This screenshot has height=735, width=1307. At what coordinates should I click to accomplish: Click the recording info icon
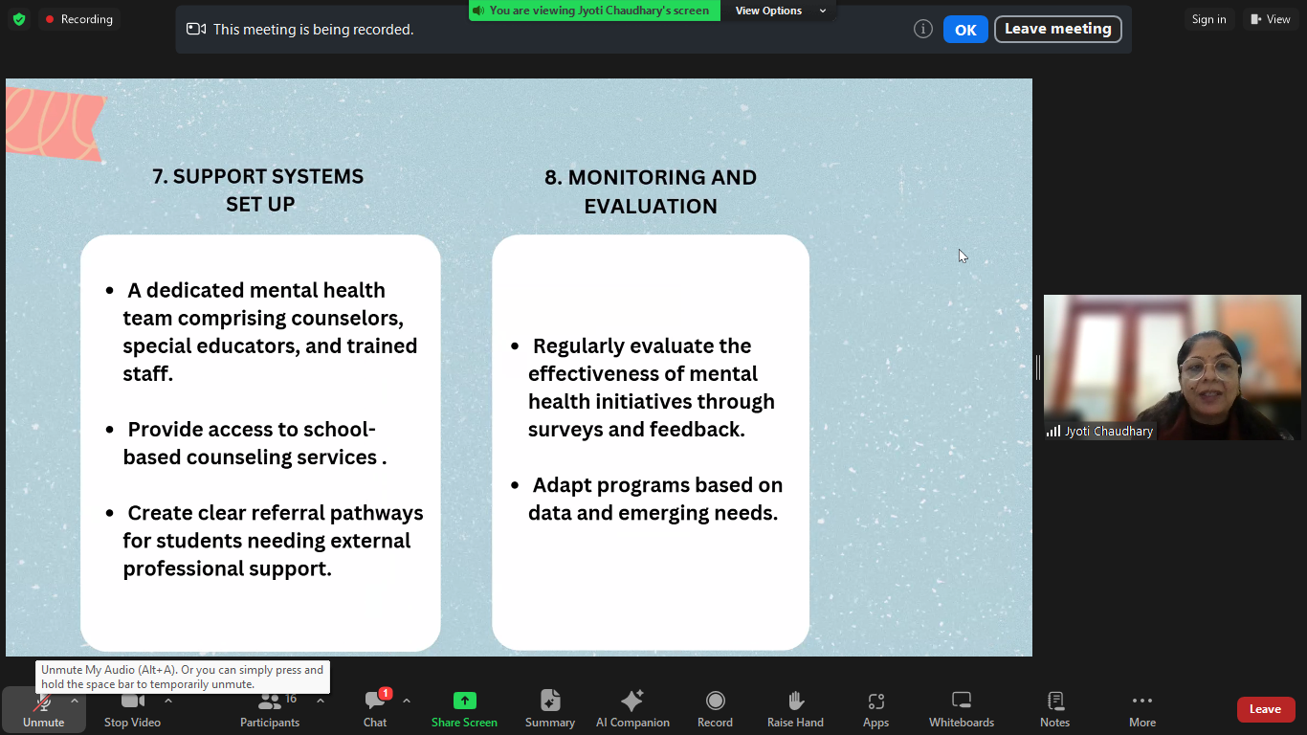point(923,29)
